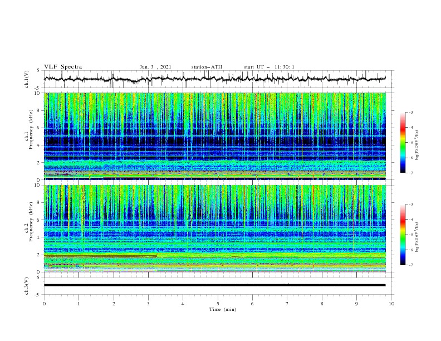Click the time axis tick label "3"
This screenshot has width=441, height=341.
point(148,304)
